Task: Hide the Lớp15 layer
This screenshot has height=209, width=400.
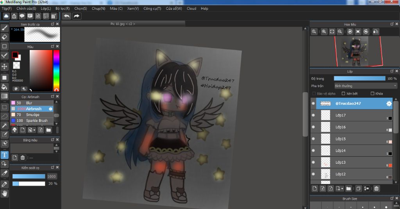Action: click(313, 139)
